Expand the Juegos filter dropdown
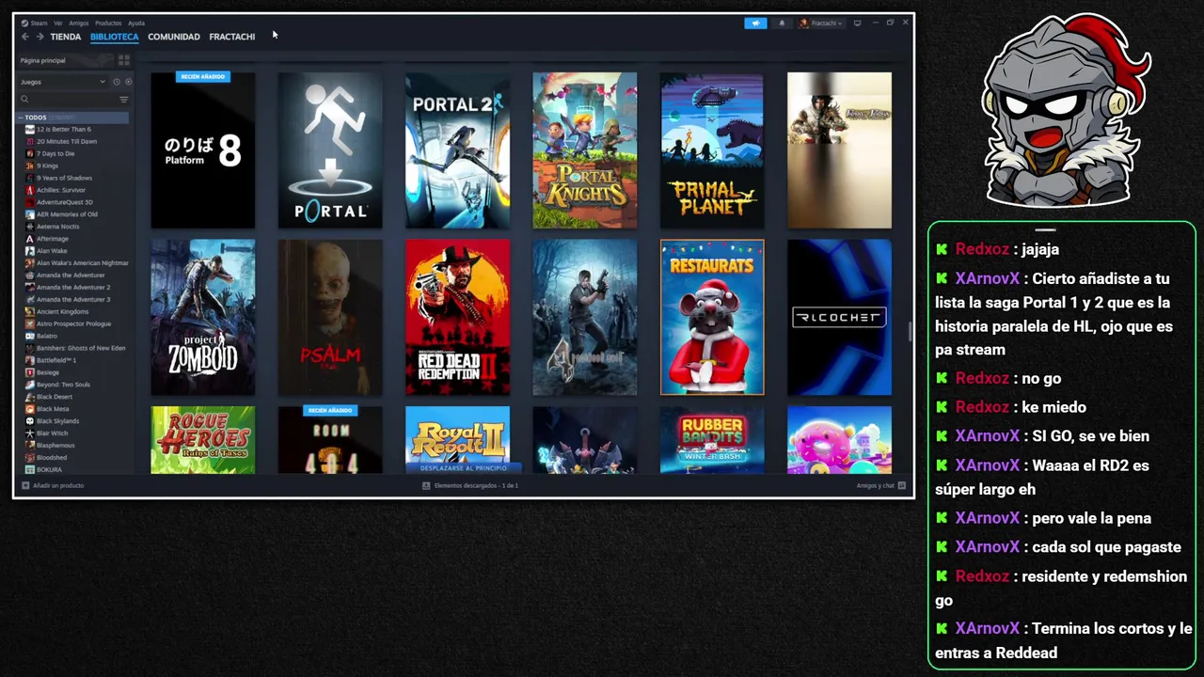1204x677 pixels. point(63,82)
